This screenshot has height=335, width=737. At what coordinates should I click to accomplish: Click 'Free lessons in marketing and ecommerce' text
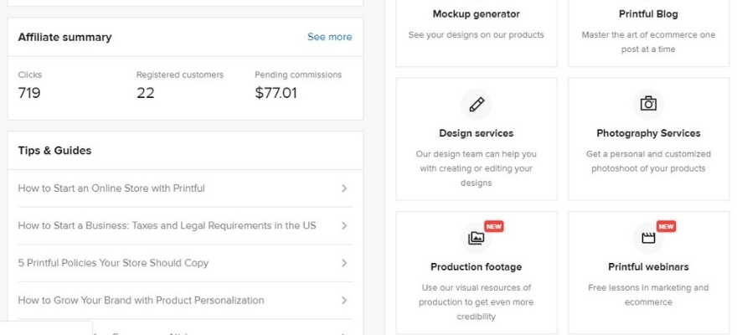click(x=648, y=295)
